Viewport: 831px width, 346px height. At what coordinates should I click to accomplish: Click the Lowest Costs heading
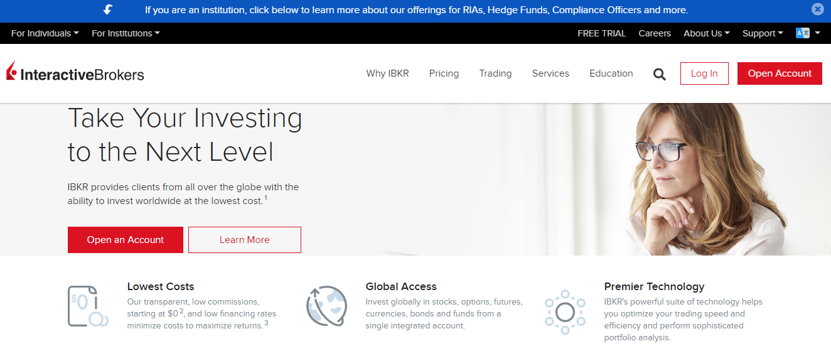coord(161,286)
